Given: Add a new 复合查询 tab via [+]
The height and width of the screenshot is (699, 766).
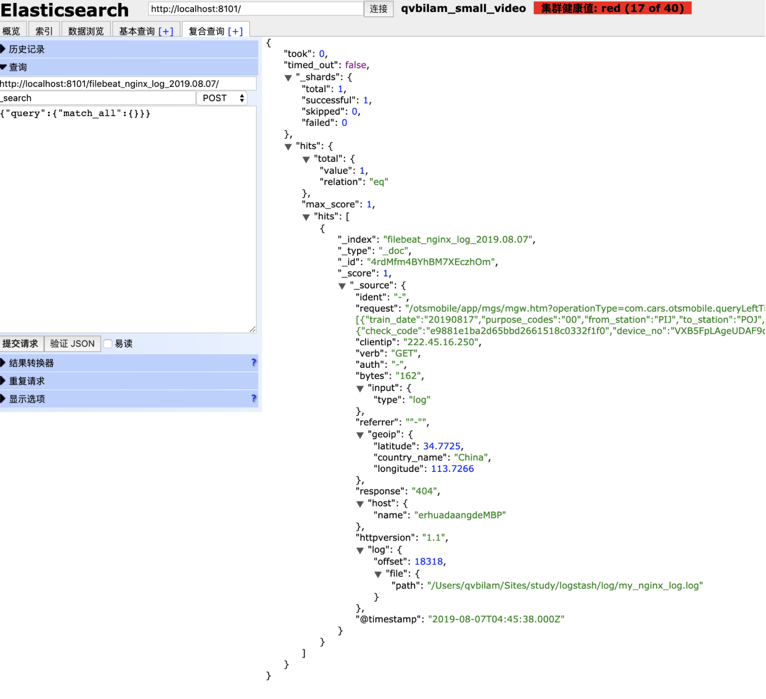Looking at the screenshot, I should tap(236, 31).
